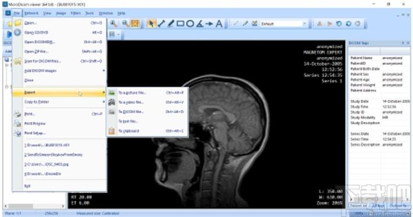Click the magnifier zoom icon
The width and height of the screenshot is (413, 217).
pyautogui.click(x=113, y=24)
